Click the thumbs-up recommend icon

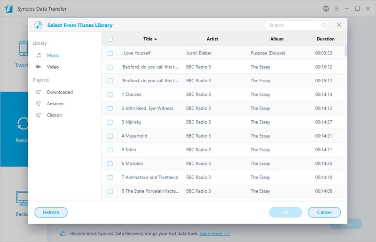(63, 234)
